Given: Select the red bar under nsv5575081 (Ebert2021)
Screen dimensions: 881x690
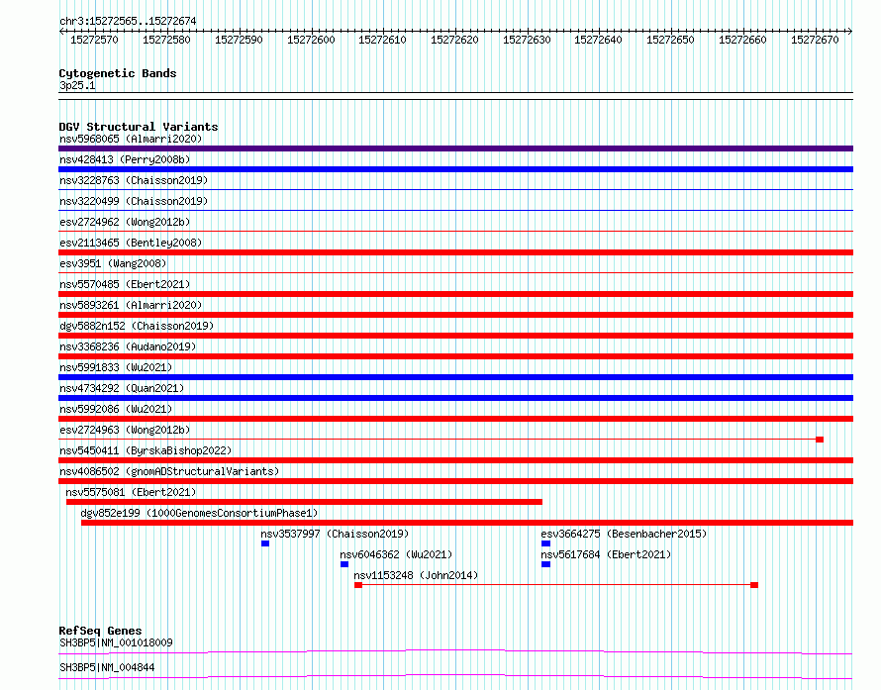Looking at the screenshot, I should point(304,502).
